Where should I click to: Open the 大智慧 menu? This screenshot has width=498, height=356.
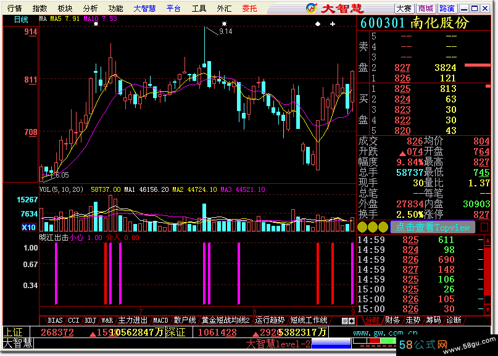pyautogui.click(x=144, y=8)
